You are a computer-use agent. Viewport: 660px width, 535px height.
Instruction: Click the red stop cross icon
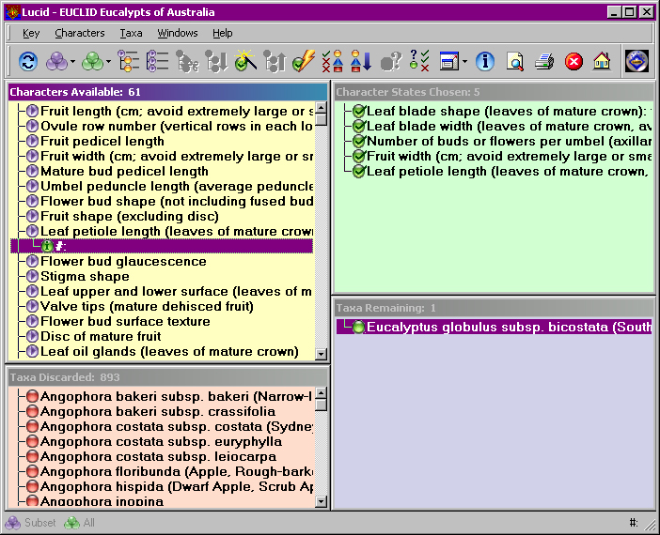574,62
